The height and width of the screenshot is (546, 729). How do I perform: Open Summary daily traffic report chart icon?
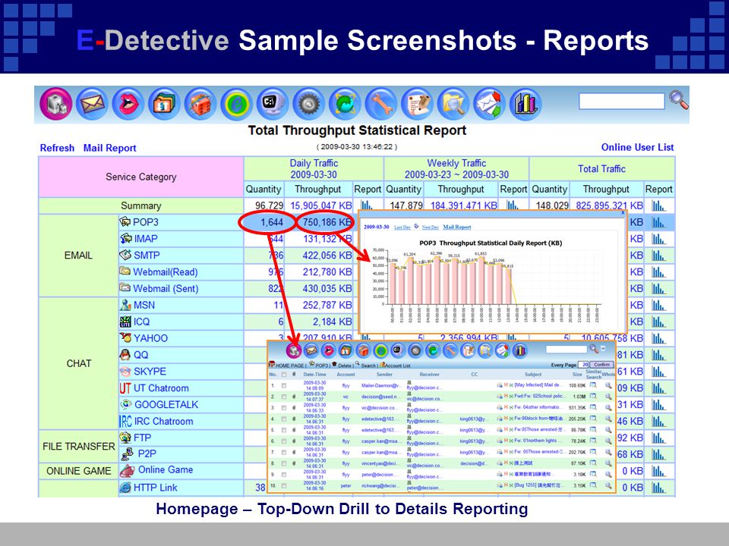pyautogui.click(x=367, y=206)
